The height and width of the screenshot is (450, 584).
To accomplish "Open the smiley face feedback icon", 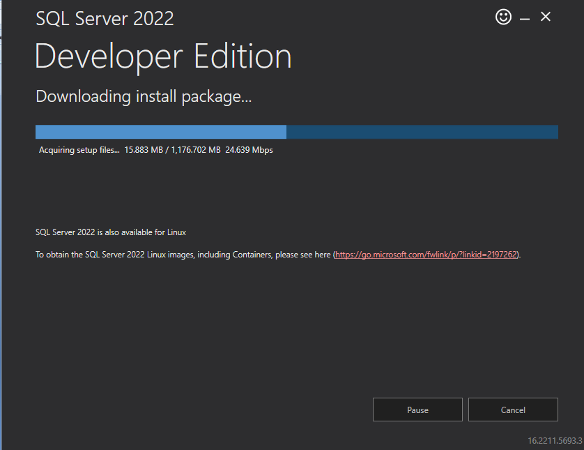I will click(503, 17).
